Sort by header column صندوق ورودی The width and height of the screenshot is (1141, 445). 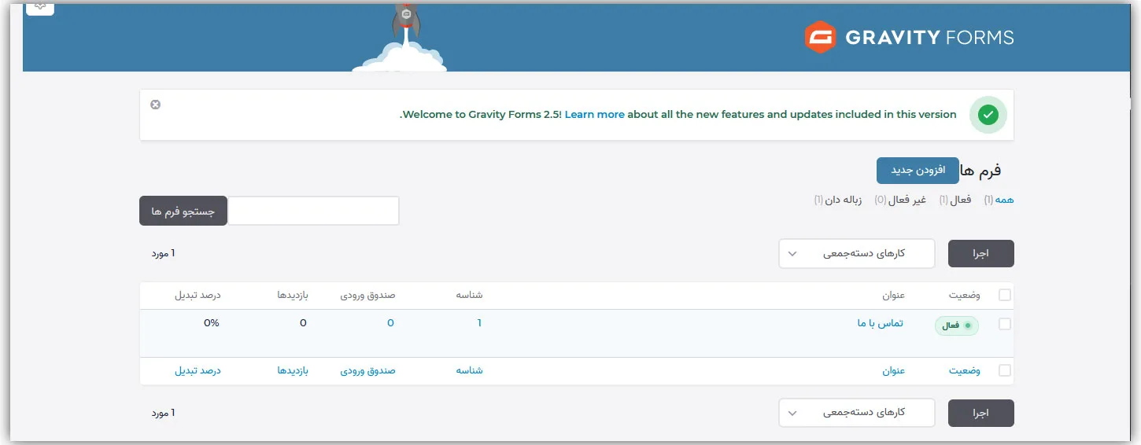pyautogui.click(x=368, y=296)
